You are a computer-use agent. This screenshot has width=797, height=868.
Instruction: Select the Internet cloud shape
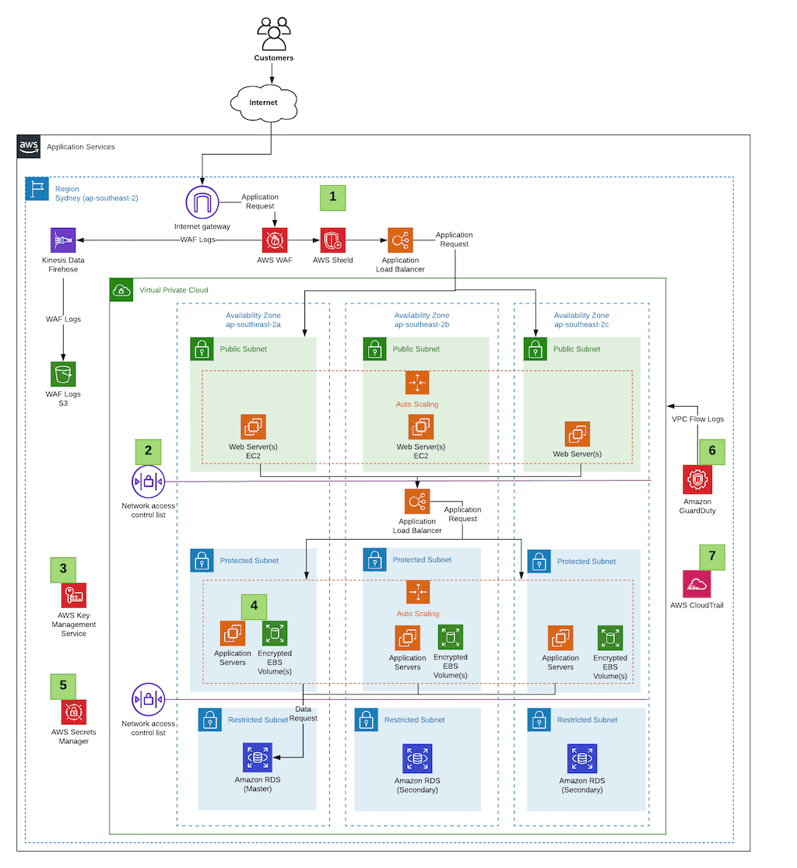(x=264, y=102)
